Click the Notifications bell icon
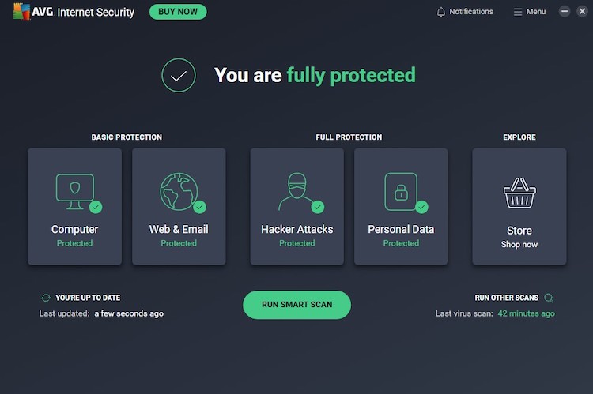Screen dimensions: 593x394 (441, 12)
